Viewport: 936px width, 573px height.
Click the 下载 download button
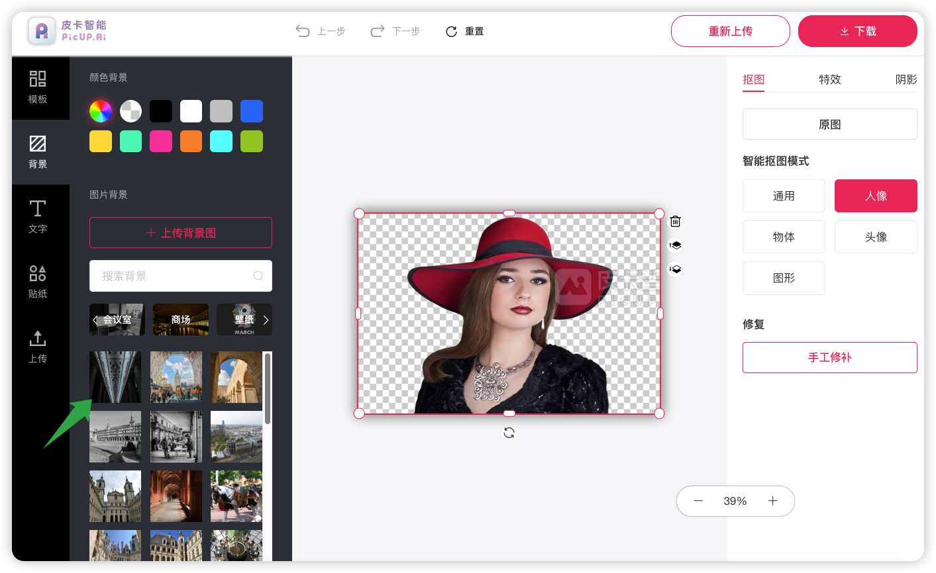point(858,31)
